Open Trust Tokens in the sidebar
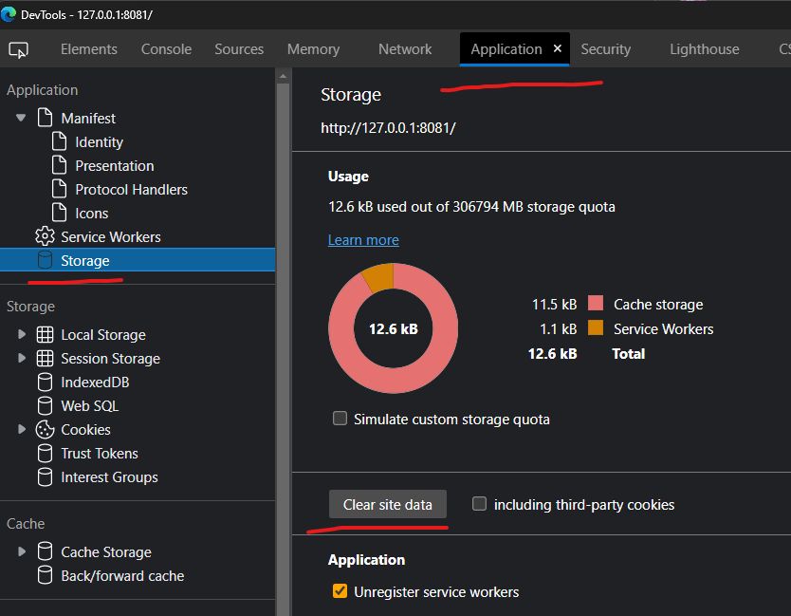 click(100, 454)
